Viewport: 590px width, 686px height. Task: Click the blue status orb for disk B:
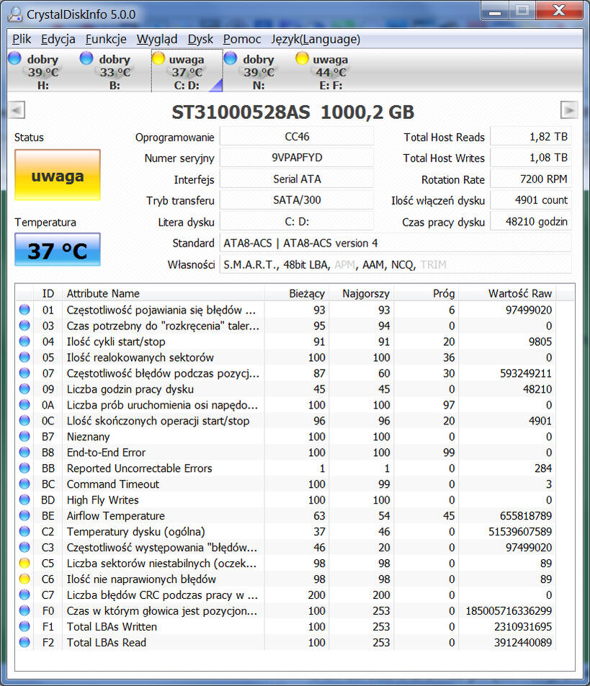tap(86, 58)
